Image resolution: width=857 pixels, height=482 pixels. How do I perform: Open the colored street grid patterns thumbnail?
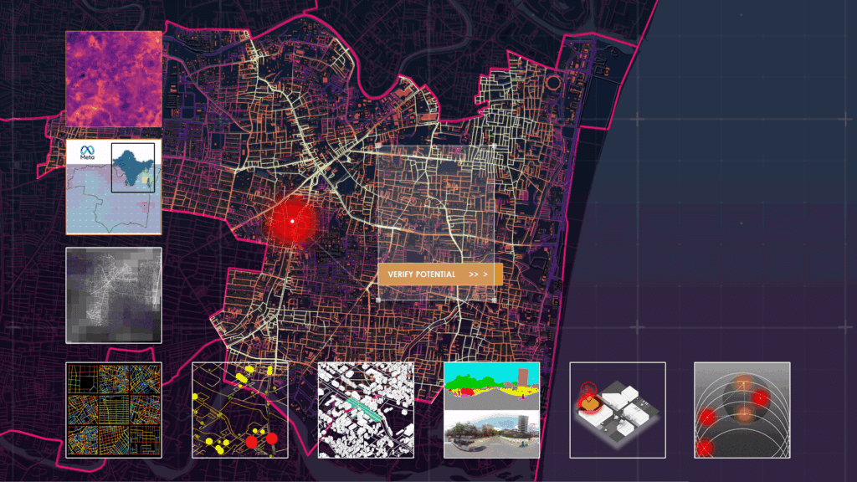[114, 410]
